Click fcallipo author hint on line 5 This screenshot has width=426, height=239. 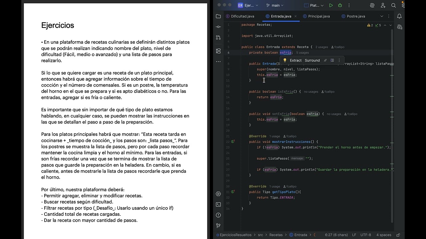337,47
